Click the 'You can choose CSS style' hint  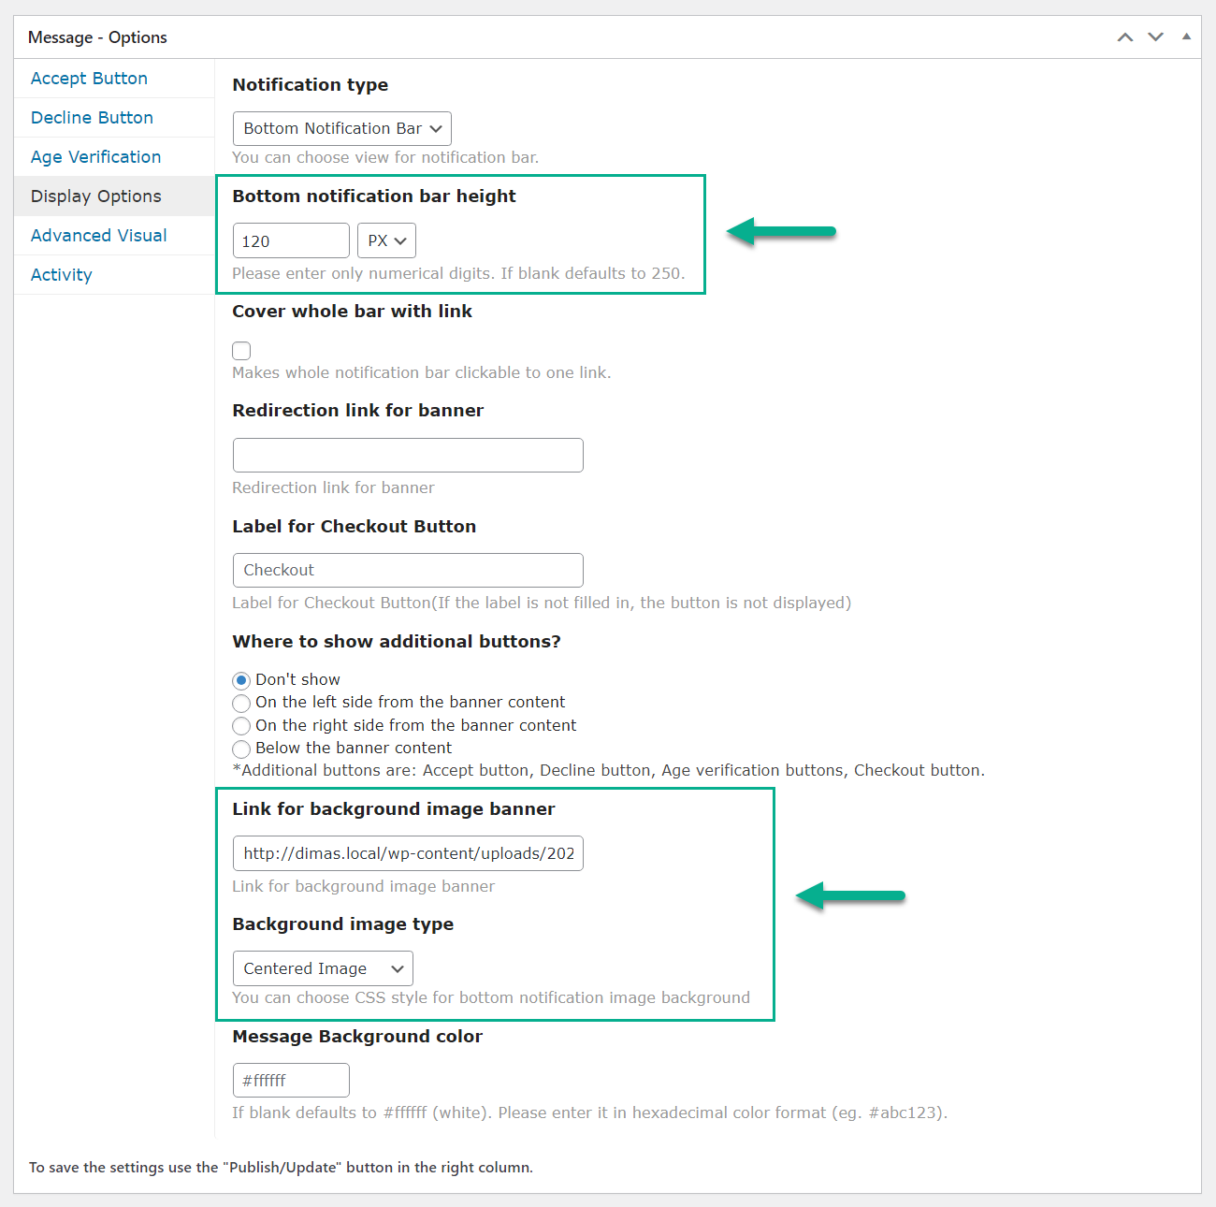point(491,998)
